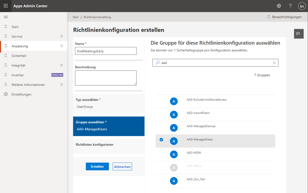This screenshot has width=308, height=193.
Task: Expand the Integrität menu chevron
Action: pos(62,65)
